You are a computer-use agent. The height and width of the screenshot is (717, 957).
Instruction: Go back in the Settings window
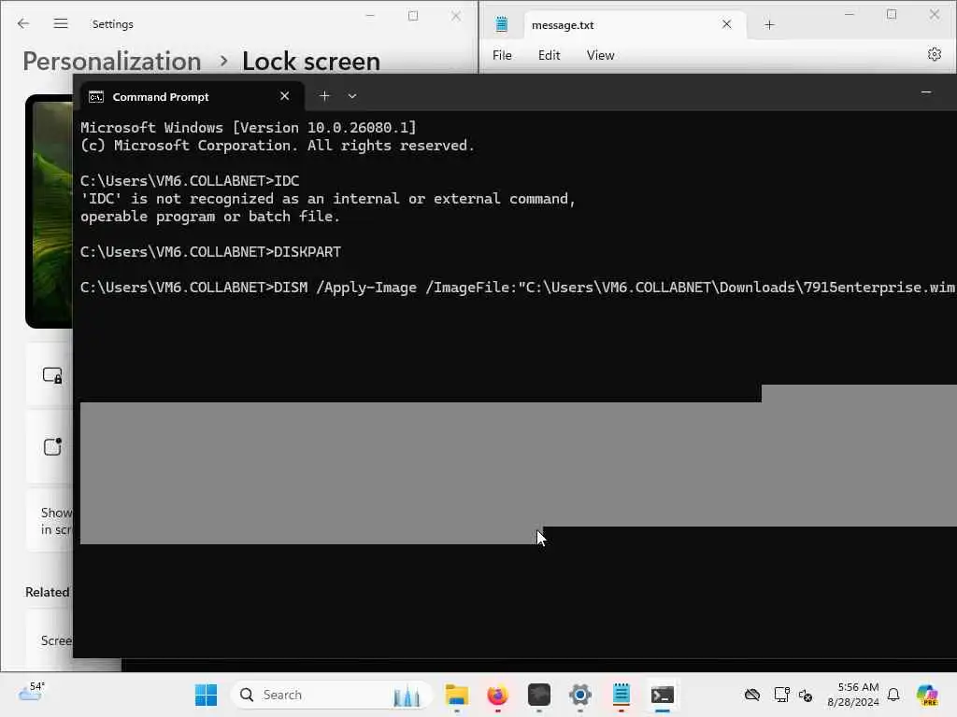coord(23,23)
